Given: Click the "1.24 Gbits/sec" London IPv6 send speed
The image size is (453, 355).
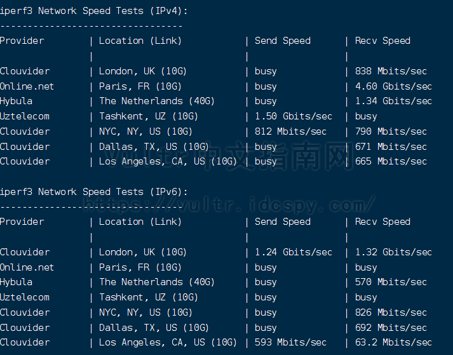Looking at the screenshot, I should [294, 252].
